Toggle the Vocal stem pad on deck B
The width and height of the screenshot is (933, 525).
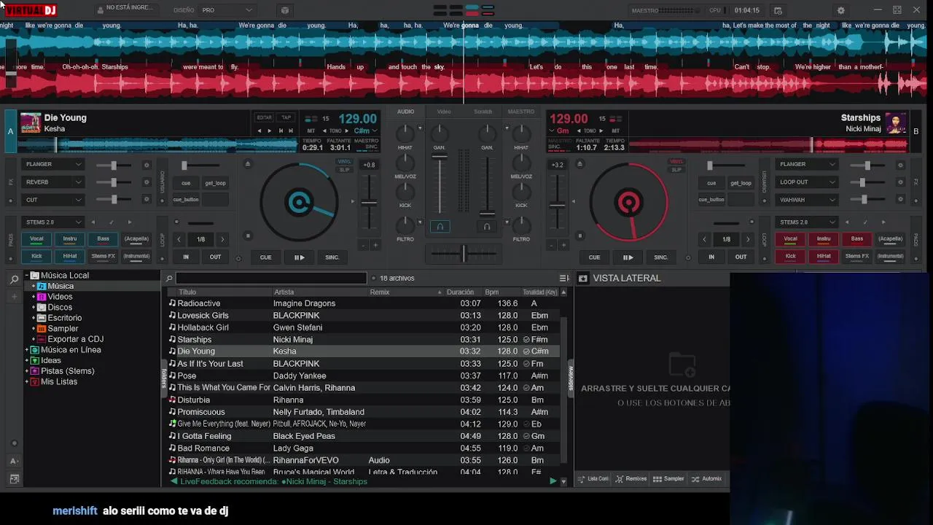pyautogui.click(x=790, y=238)
